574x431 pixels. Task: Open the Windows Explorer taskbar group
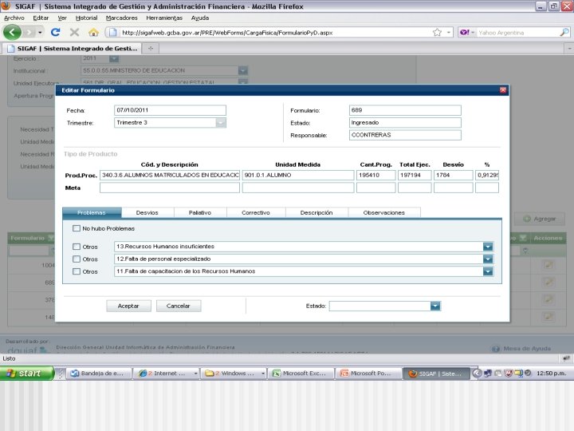(234, 373)
